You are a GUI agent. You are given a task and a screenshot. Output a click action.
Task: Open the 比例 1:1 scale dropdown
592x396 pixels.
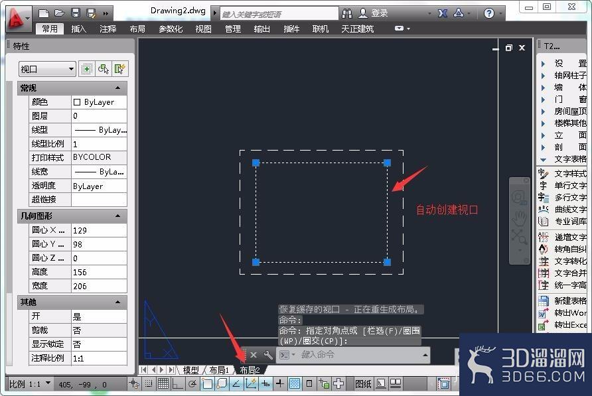tap(29, 384)
